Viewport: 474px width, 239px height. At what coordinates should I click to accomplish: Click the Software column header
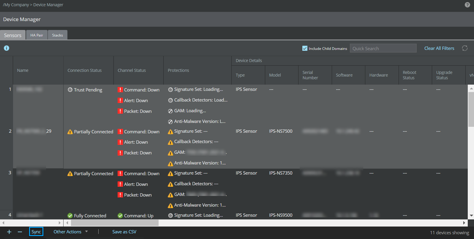tap(348, 75)
